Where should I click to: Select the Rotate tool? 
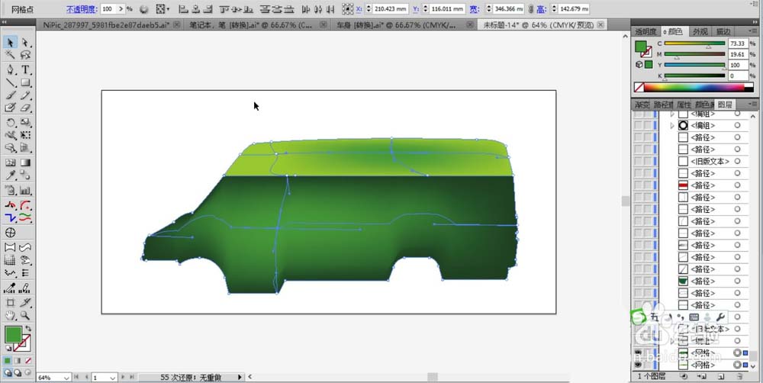coord(10,122)
